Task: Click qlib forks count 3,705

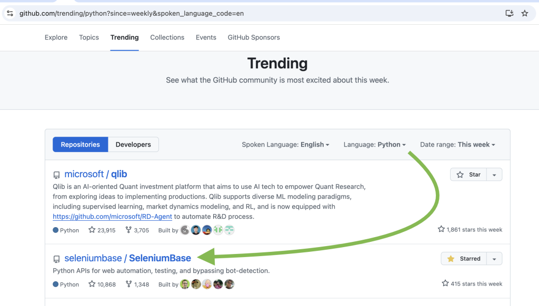Action: coord(137,230)
